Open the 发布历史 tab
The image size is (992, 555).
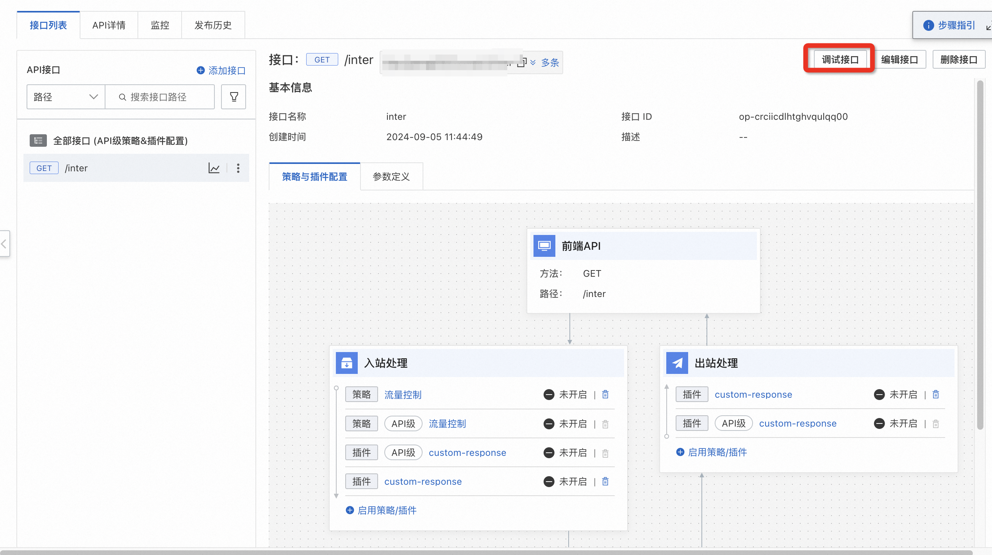coord(213,25)
